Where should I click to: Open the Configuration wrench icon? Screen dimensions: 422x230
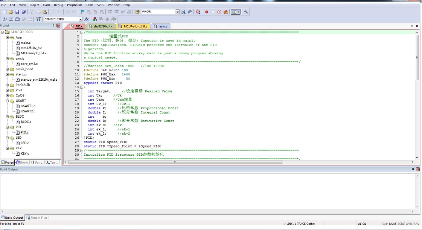[246, 12]
